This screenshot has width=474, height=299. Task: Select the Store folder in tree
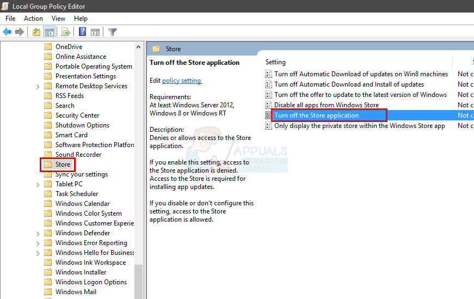63,164
